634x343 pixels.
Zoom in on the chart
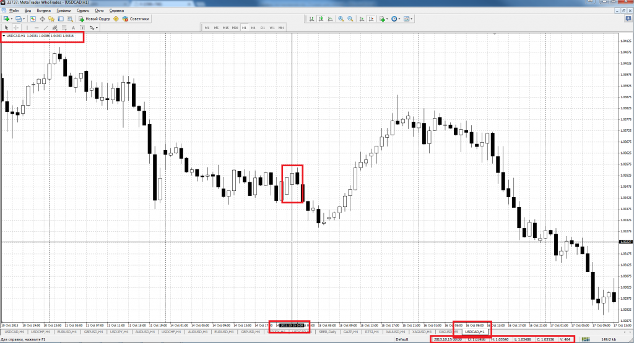[341, 19]
